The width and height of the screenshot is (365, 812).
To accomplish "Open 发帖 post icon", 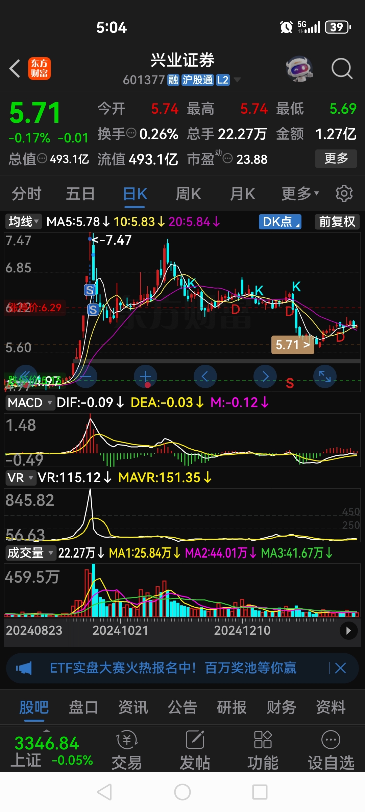I will (x=195, y=750).
